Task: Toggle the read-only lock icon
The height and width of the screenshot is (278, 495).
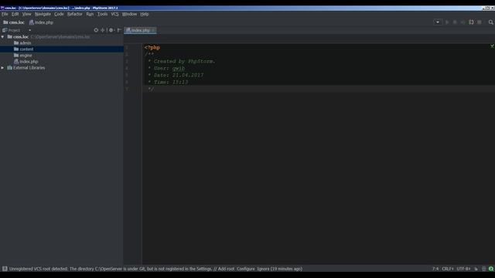Action: 476,269
